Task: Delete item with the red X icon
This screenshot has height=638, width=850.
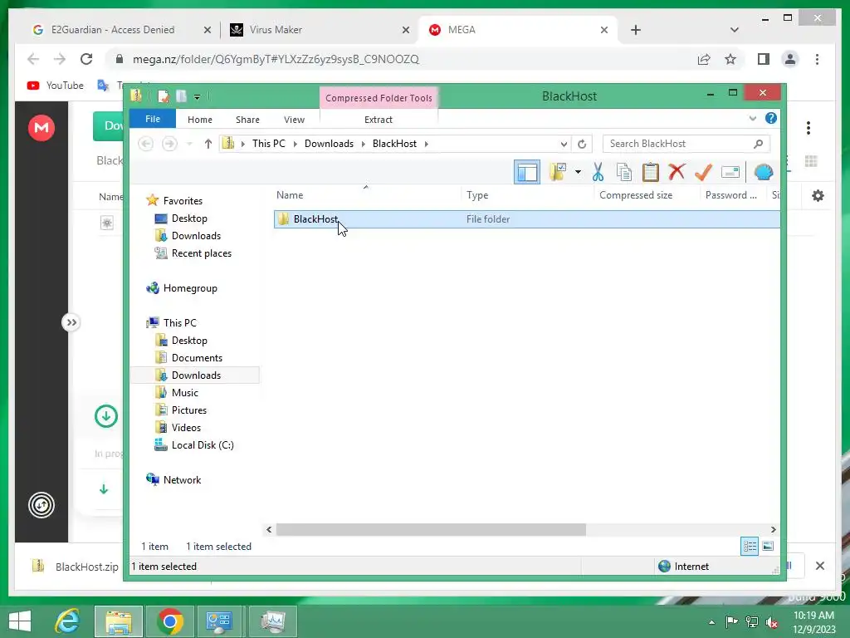Action: [x=676, y=172]
